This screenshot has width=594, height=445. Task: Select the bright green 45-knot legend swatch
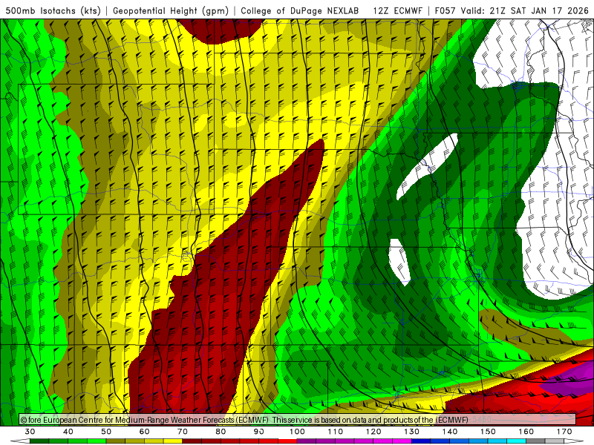point(97,441)
